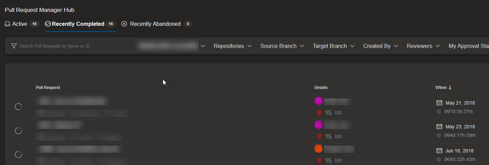The height and width of the screenshot is (165, 489).
Task: Click the Details column header
Action: [321, 88]
